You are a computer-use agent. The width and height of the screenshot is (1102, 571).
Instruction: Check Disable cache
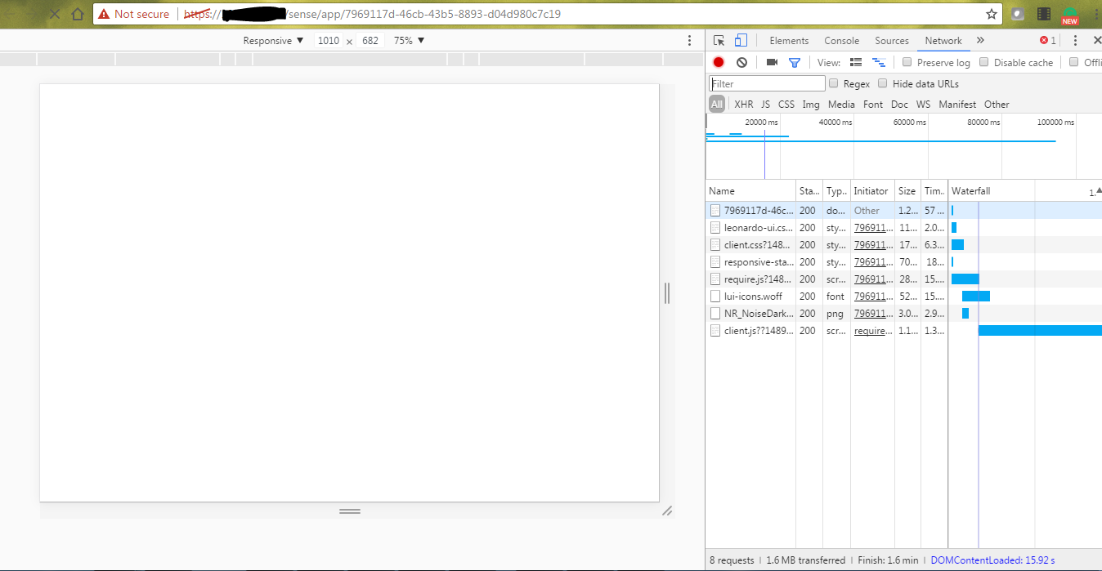[983, 62]
